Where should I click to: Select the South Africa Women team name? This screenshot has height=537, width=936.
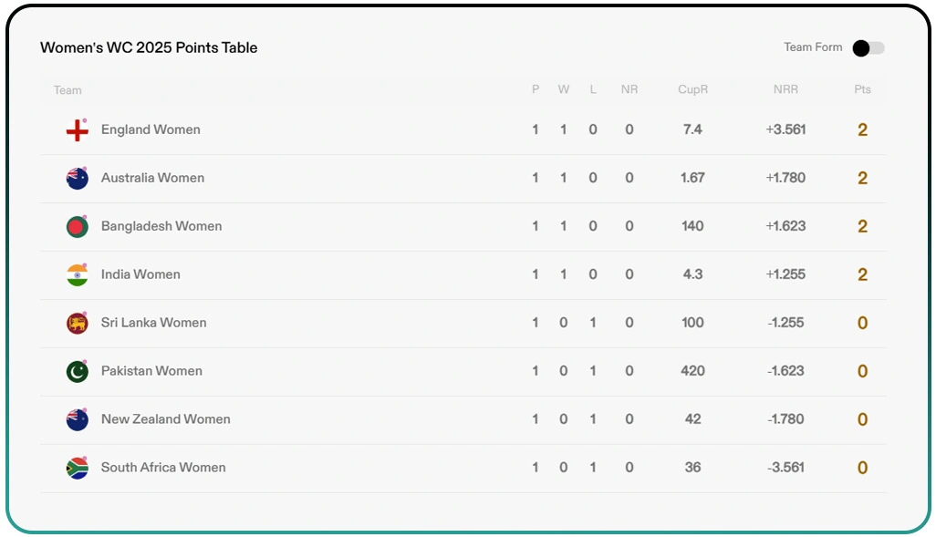[x=163, y=468]
